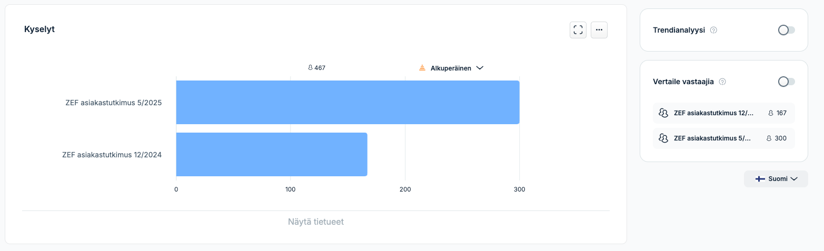
Task: Enable the Trendianalyysi toggle
Action: coord(787,30)
